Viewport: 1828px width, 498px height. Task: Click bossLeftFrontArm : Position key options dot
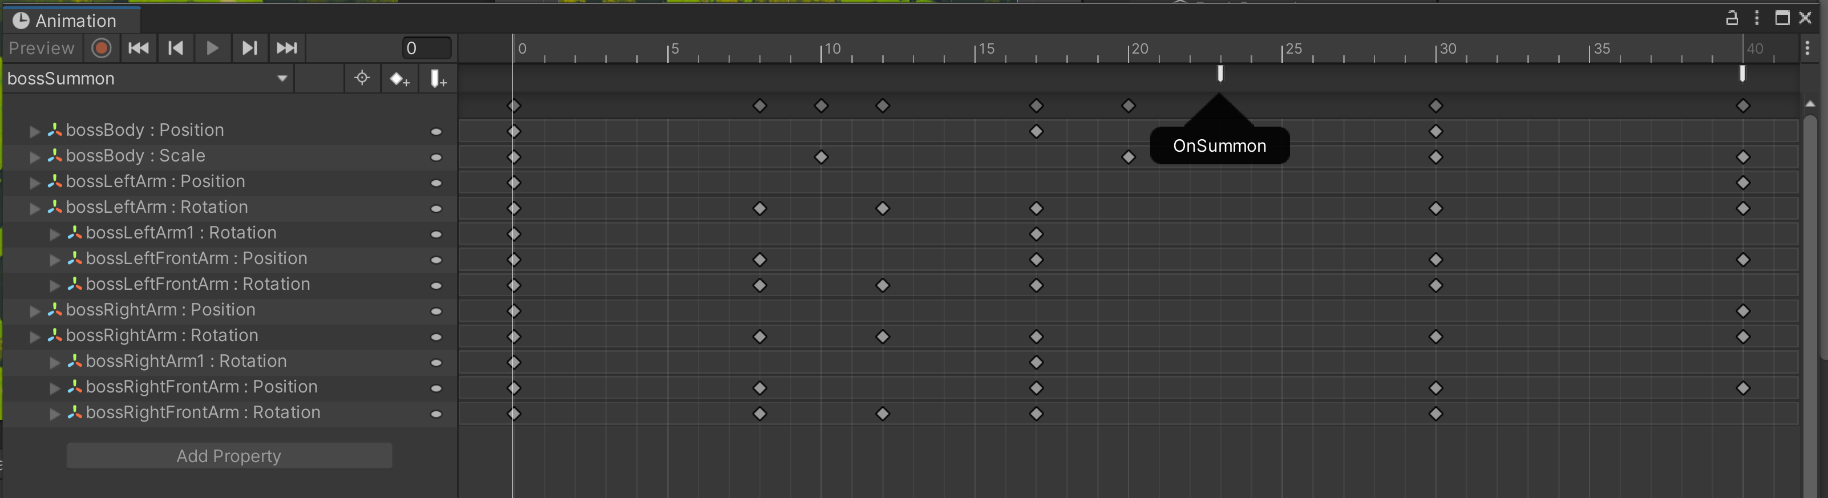coord(436,260)
